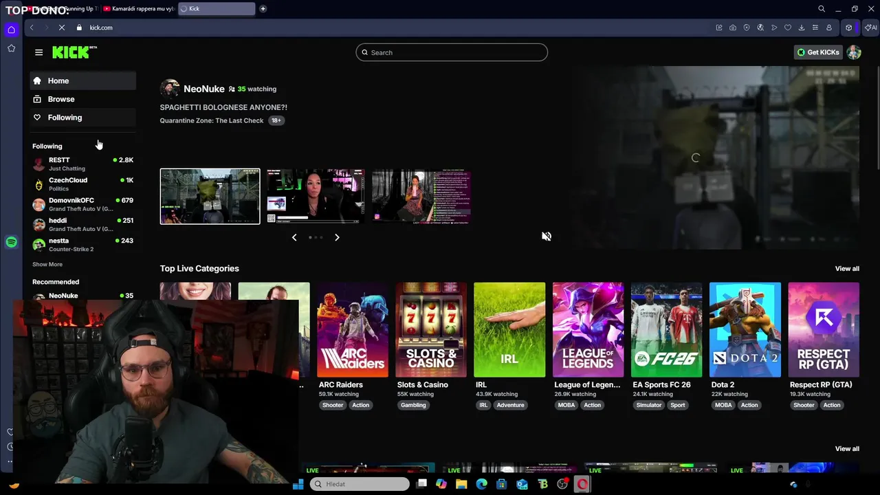The image size is (880, 495).
Task: Click the Get KICKs button
Action: point(818,52)
